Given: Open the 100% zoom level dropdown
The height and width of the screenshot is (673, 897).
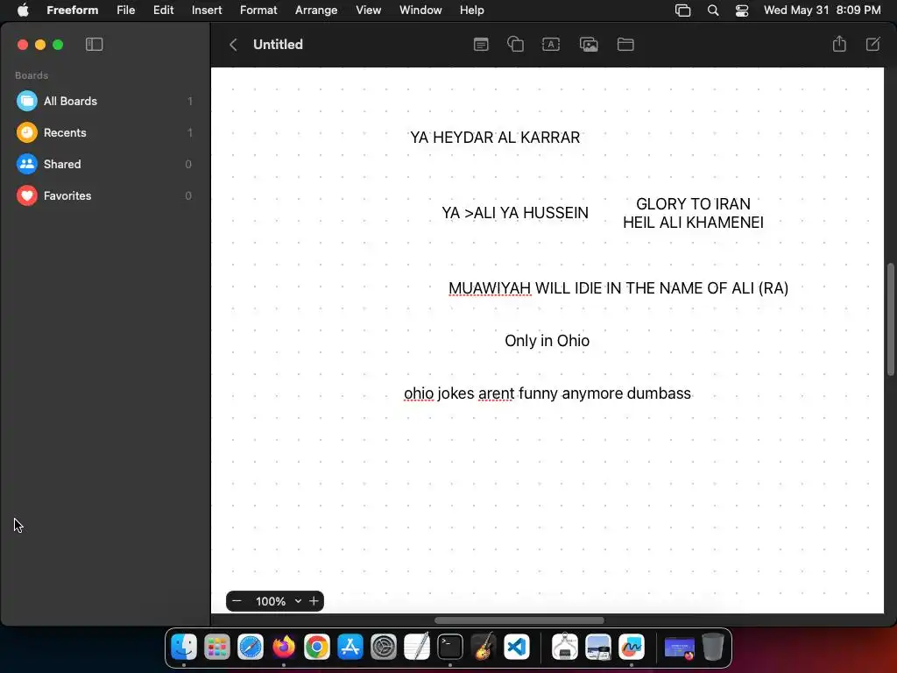Looking at the screenshot, I should click(x=278, y=601).
